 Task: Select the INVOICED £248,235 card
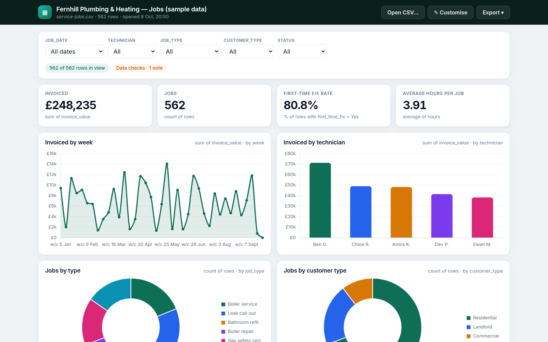pos(95,106)
